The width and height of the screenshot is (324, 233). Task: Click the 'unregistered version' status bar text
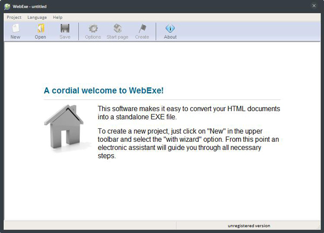point(249,226)
